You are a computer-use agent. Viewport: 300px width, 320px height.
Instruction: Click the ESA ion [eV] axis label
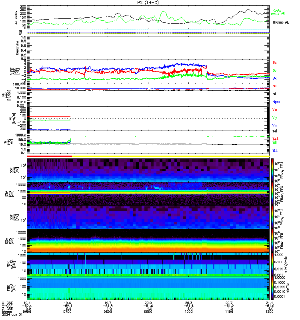tap(10, 194)
